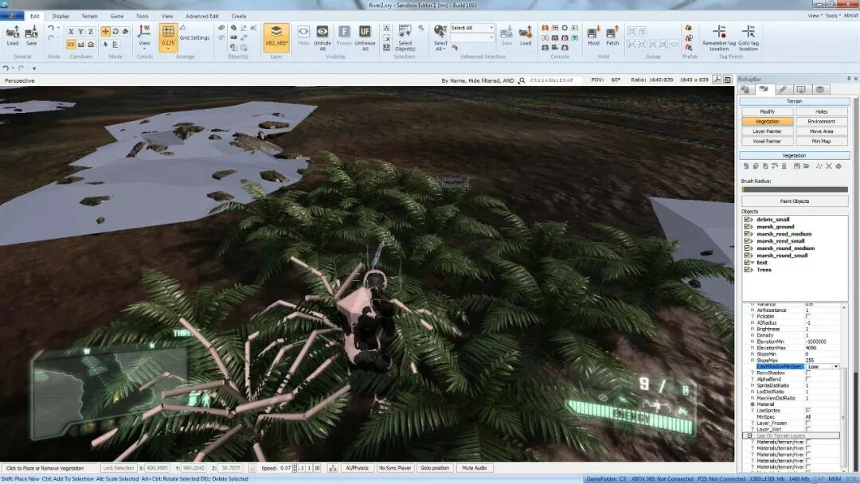Image resolution: width=860 pixels, height=484 pixels.
Task: Toggle marsh_round_medium checkbox
Action: [x=748, y=248]
